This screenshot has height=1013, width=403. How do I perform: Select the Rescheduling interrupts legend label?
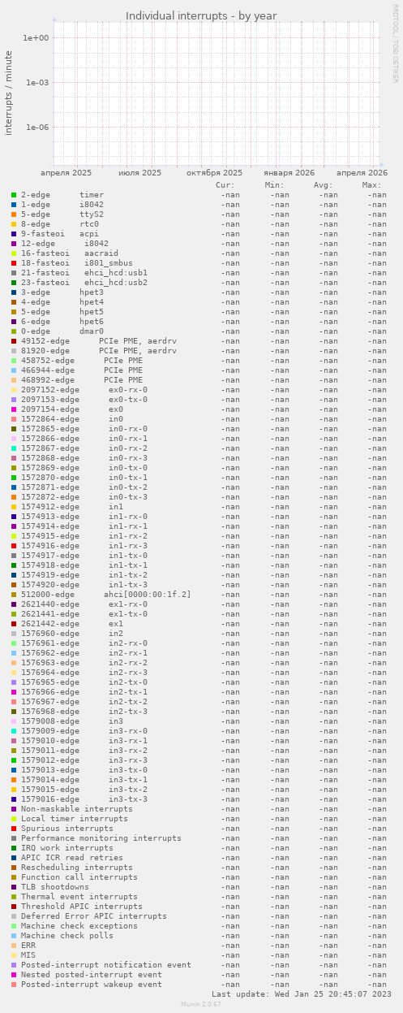click(x=76, y=868)
